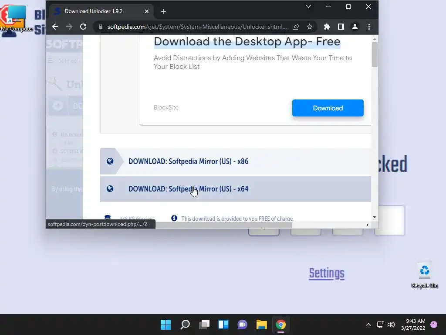This screenshot has width=446, height=335.
Task: Download from Softpedia Mirror (US) - x64
Action: tap(236, 189)
